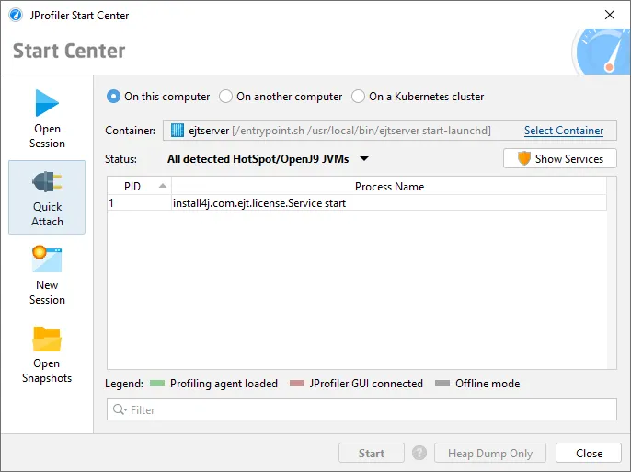Click the Filter input field

coord(361,409)
